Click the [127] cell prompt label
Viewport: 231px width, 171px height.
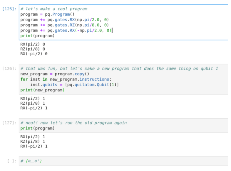[x=9, y=123]
